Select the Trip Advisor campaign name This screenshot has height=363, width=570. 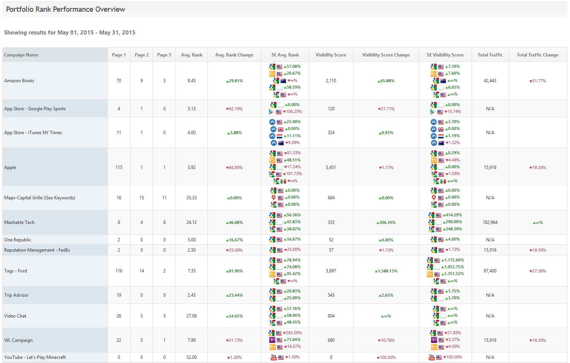pyautogui.click(x=16, y=295)
